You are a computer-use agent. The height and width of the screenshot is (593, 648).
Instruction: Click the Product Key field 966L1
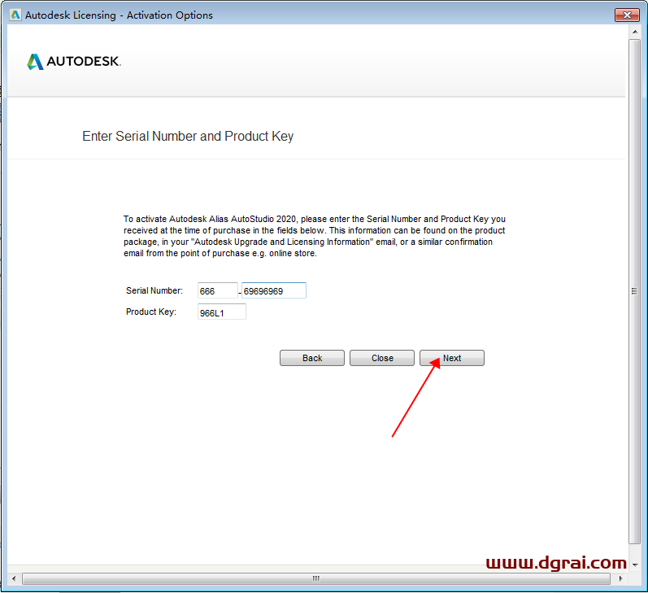[x=221, y=312]
